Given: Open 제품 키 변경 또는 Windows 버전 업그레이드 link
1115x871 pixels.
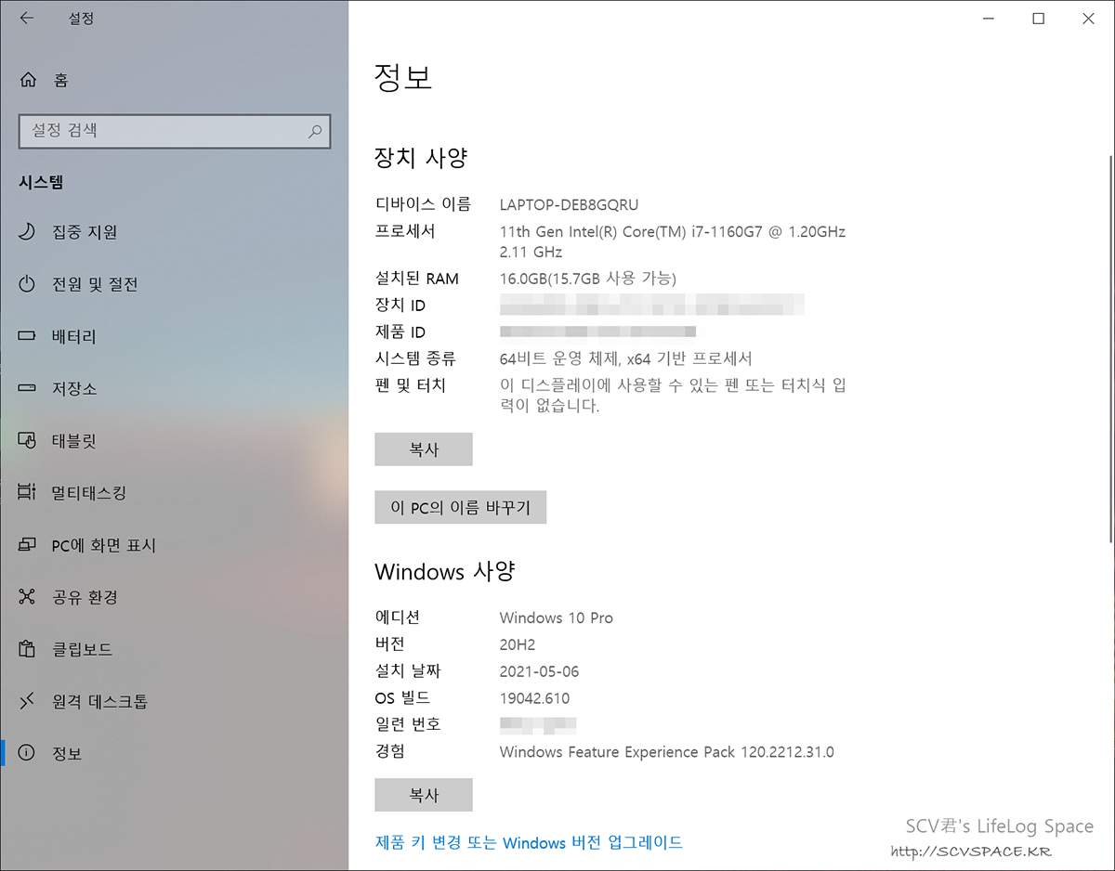Looking at the screenshot, I should 529,843.
